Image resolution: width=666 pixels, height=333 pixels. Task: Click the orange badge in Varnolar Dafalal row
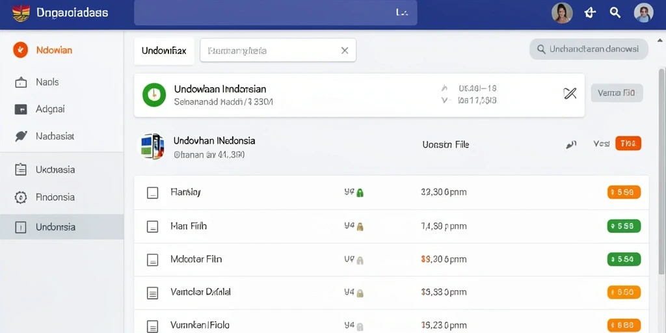[x=624, y=292]
